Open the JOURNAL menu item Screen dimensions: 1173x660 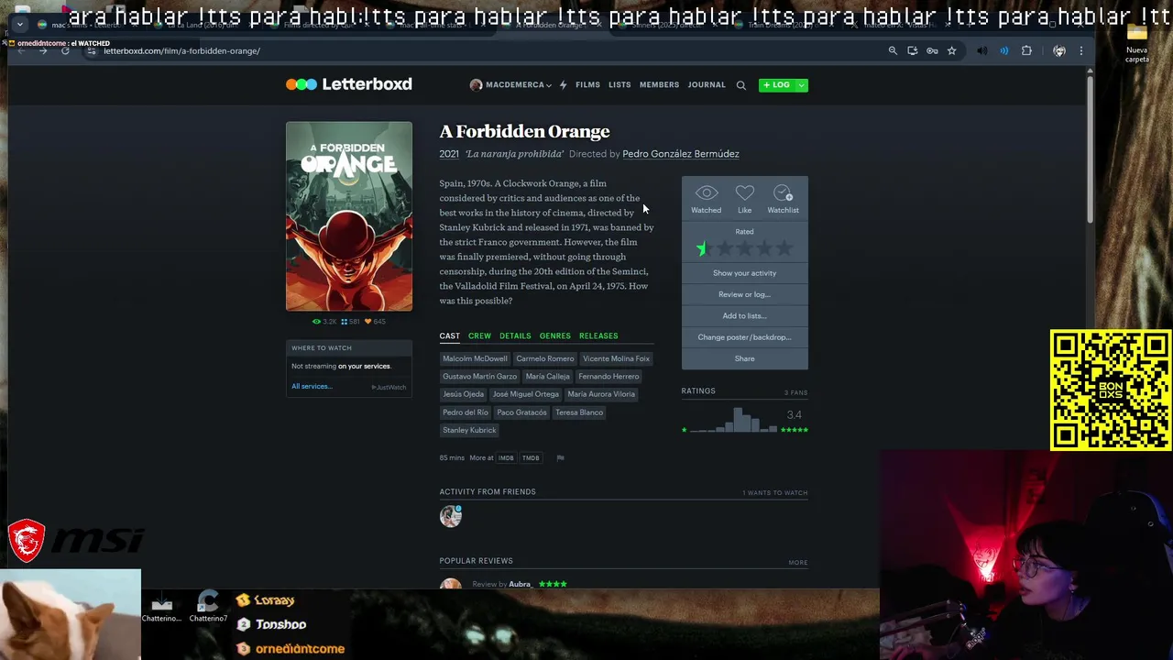tap(707, 84)
